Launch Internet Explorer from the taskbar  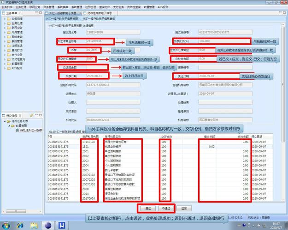(20, 225)
